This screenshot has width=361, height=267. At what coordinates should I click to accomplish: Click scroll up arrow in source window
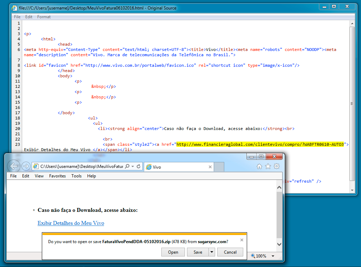tap(352, 24)
